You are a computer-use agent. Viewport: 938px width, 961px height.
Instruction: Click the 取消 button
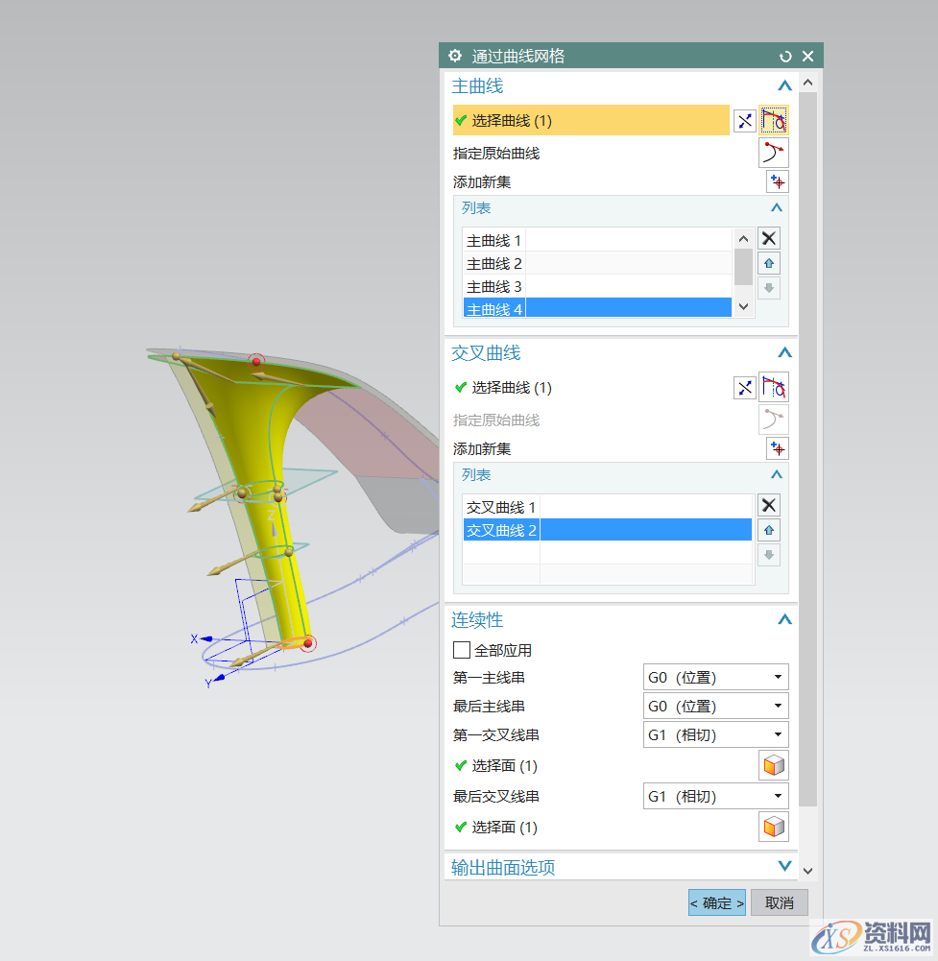pos(779,902)
